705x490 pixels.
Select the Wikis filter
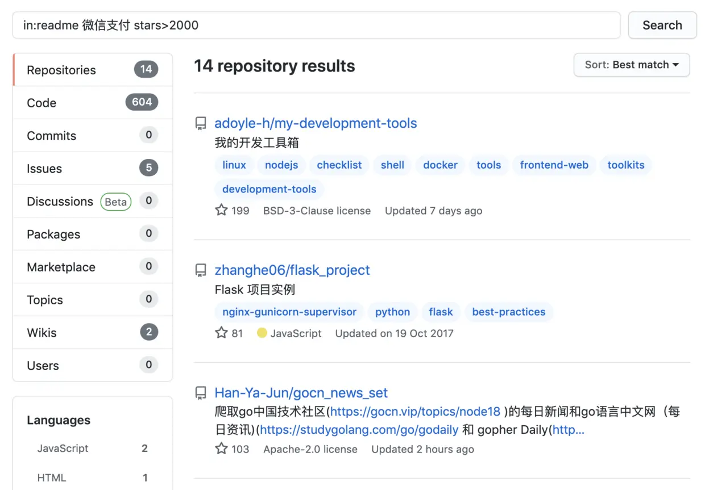pos(93,333)
